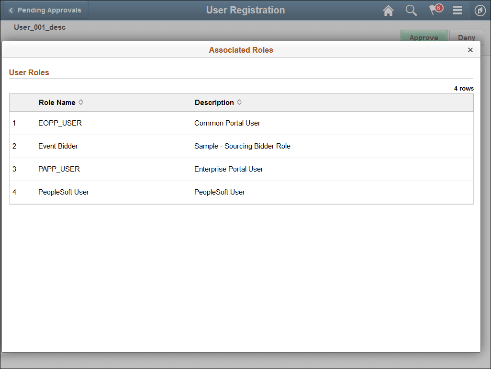Click the Home icon
Screen dimensions: 491x369
pos(388,10)
